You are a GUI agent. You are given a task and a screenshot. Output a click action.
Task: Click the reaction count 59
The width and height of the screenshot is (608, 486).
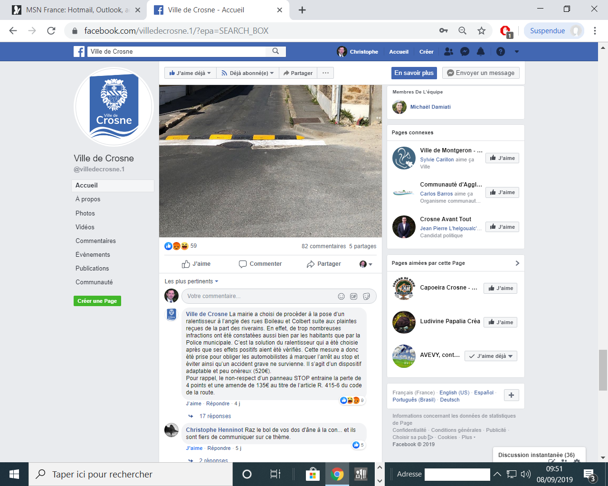(193, 246)
